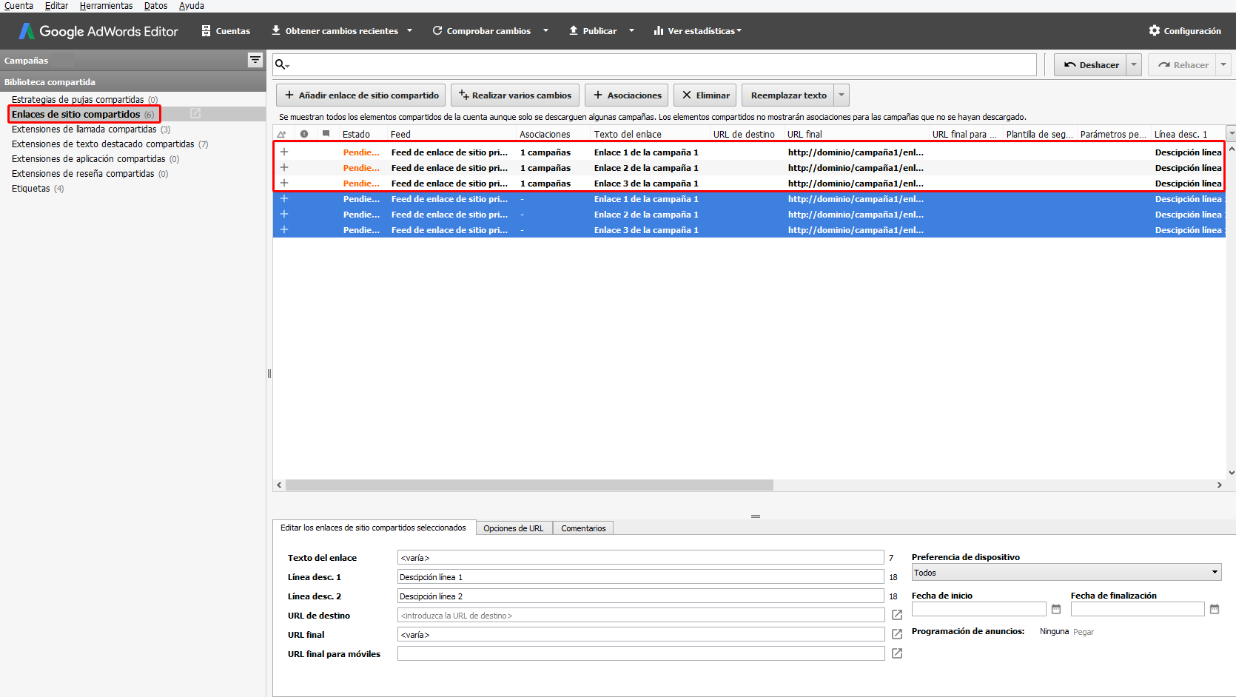
Task: Click the Deshacer undo button
Action: [x=1090, y=65]
